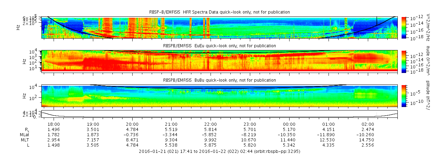Click the MLT row label
435x156 pixels.
pos(25,140)
